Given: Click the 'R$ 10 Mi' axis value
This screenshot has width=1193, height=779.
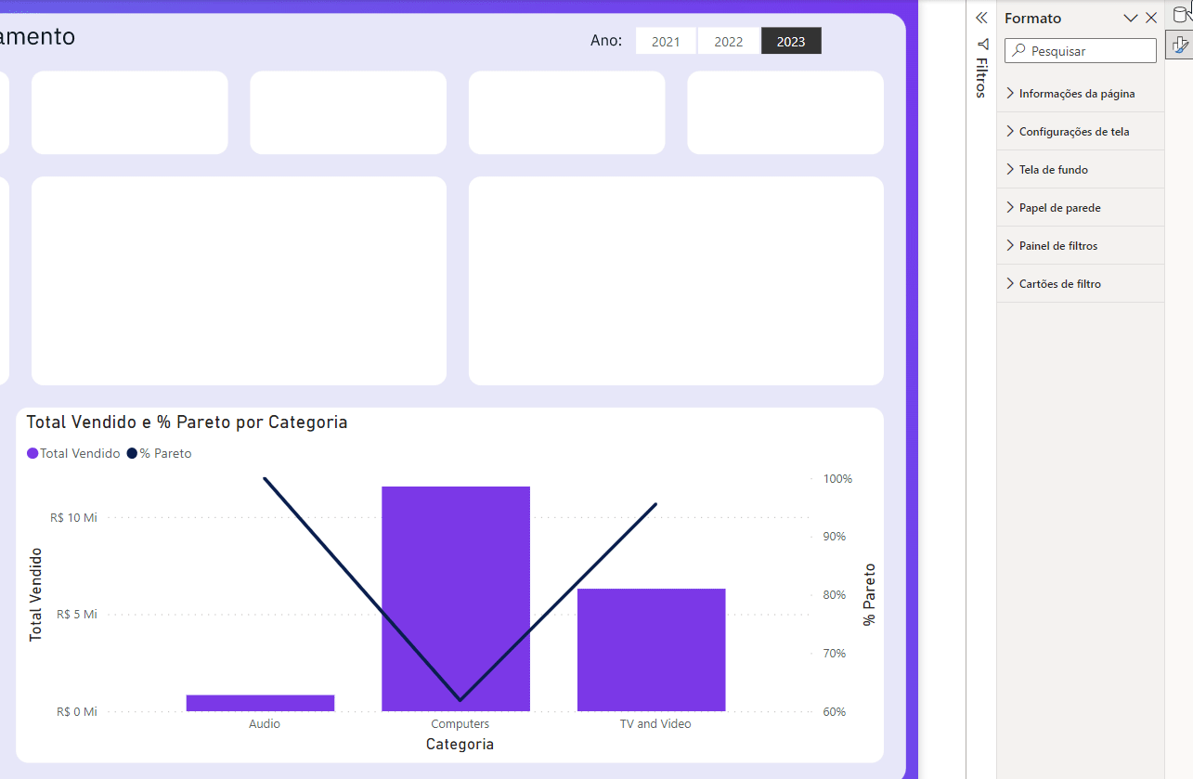Looking at the screenshot, I should pyautogui.click(x=73, y=518).
